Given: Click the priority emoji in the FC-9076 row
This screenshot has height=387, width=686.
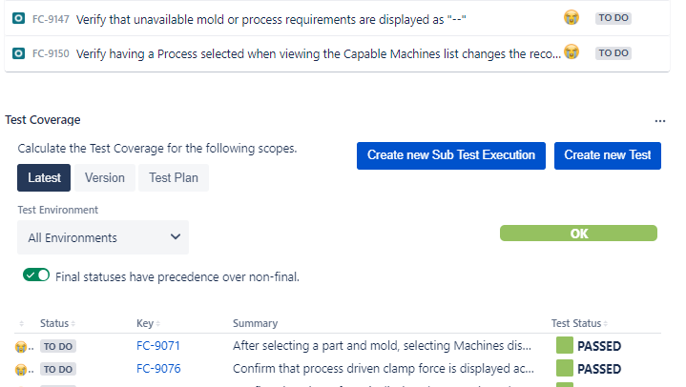Looking at the screenshot, I should click(20, 370).
